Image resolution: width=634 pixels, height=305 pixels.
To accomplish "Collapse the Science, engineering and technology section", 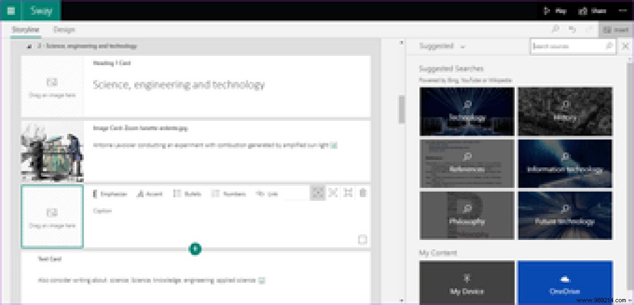I will [29, 47].
